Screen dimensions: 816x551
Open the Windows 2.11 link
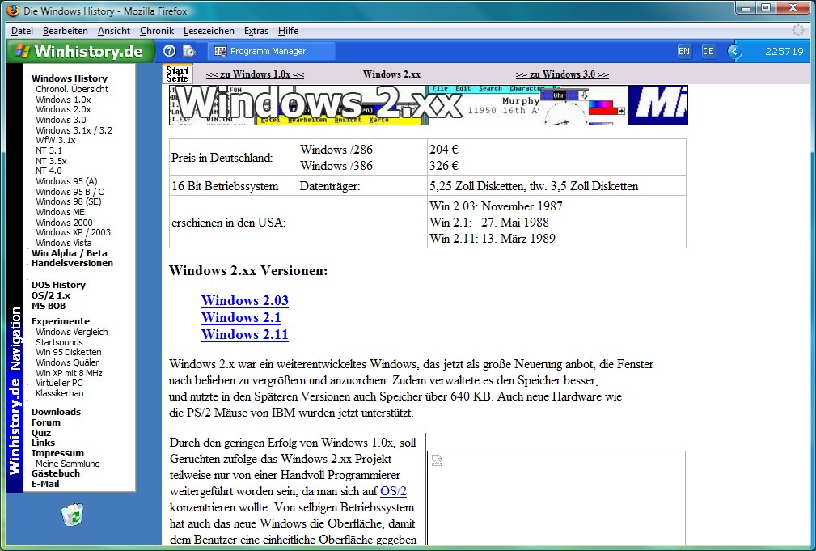[244, 335]
